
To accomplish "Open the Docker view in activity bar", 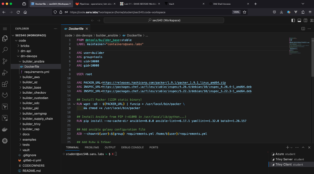I will [x=5, y=129].
